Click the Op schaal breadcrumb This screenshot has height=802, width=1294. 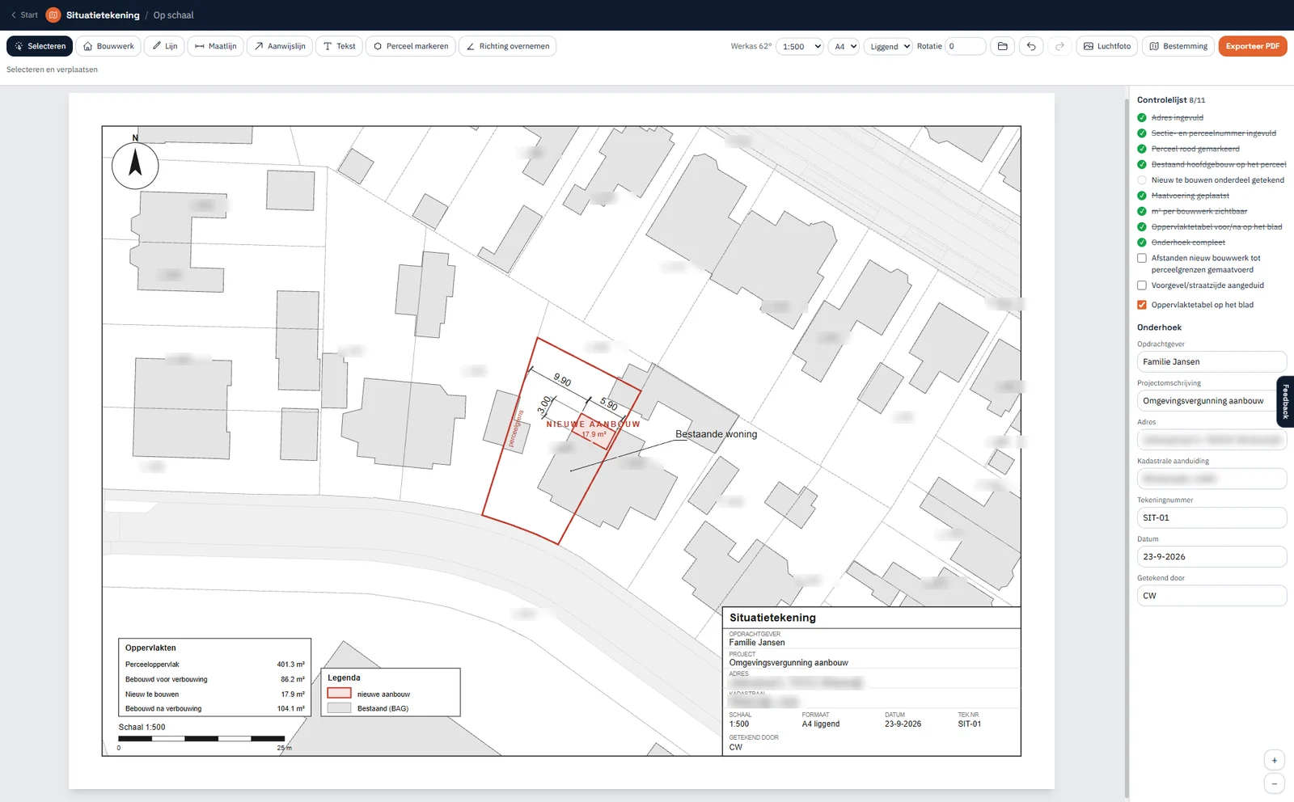pos(173,15)
